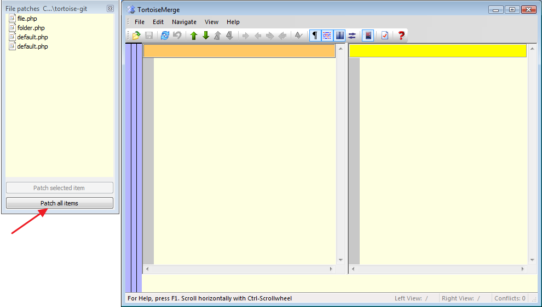Open the Navigate menu

click(x=184, y=22)
